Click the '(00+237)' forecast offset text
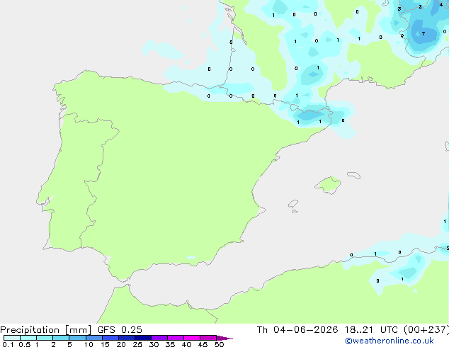Image resolution: width=449 pixels, height=347 pixels. pos(426,330)
